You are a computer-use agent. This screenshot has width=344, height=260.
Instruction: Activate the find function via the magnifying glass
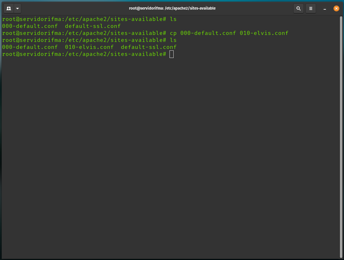(298, 8)
